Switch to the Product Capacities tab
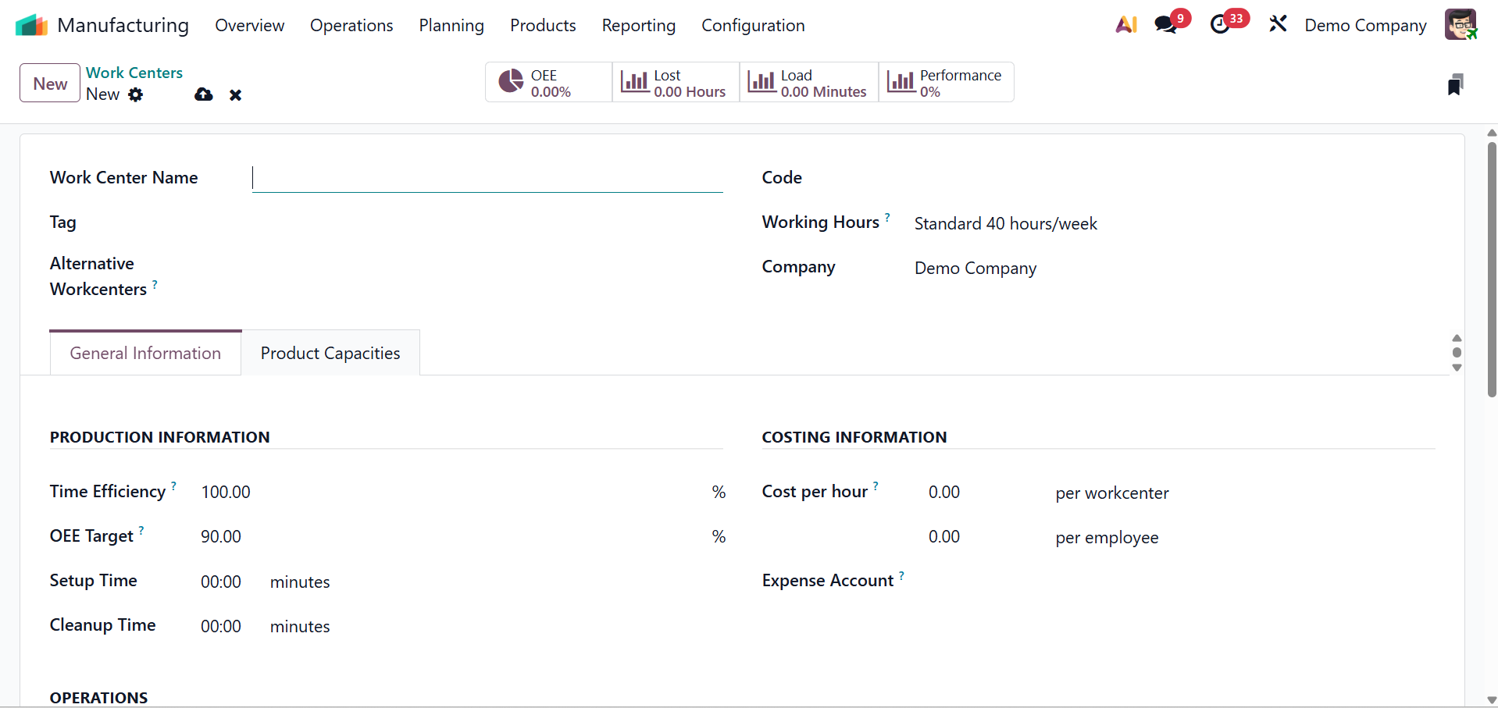Viewport: 1498px width, 708px height. (330, 354)
